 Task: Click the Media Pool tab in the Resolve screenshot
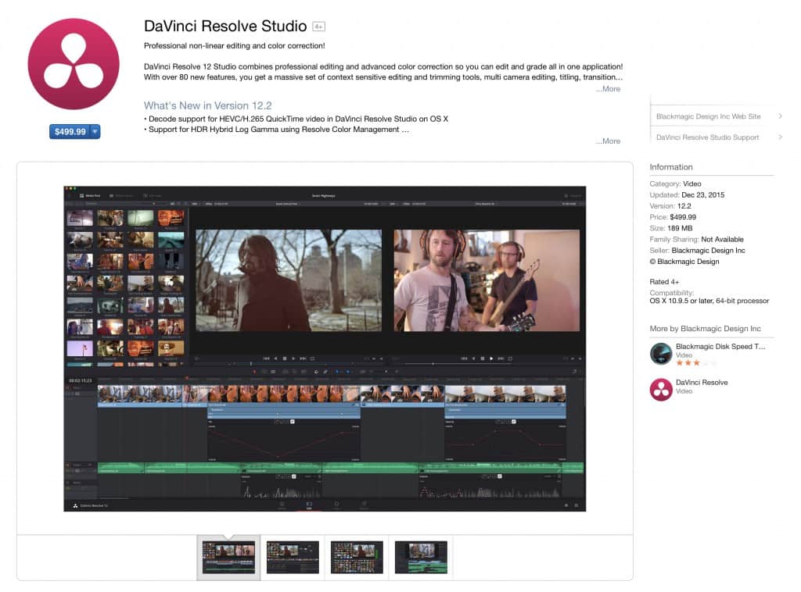pos(90,196)
